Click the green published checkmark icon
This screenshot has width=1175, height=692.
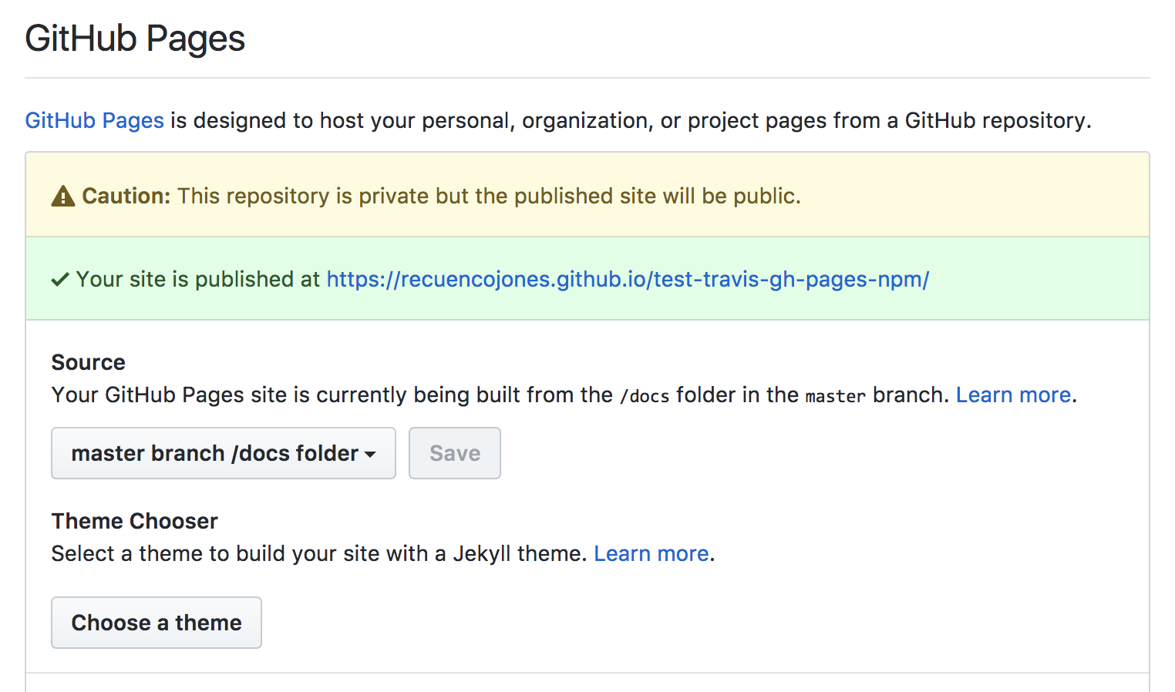point(60,280)
